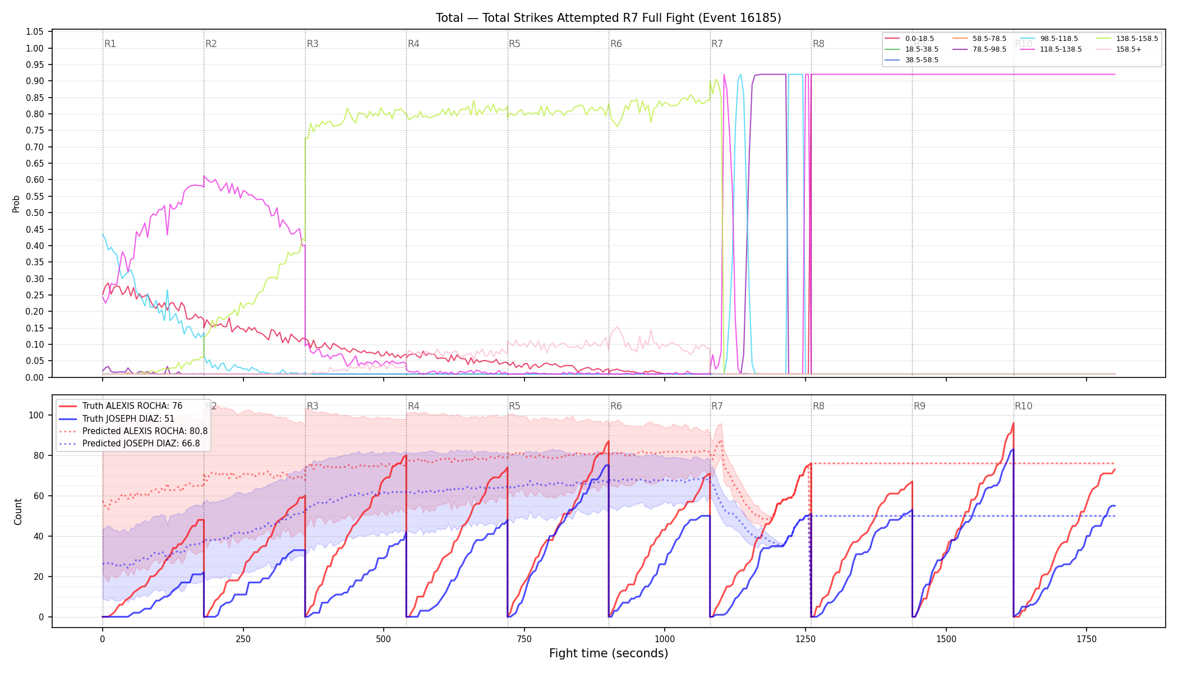Screen dimensions: 1178x673
Task: Click the 'R1' round marker label
Action: click(x=110, y=44)
